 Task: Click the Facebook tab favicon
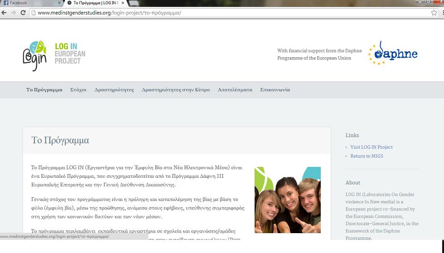click(6, 3)
